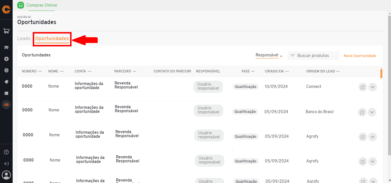Open CRIADO EM column options dots
Viewport: 391px width, 183px height.
(x=287, y=71)
